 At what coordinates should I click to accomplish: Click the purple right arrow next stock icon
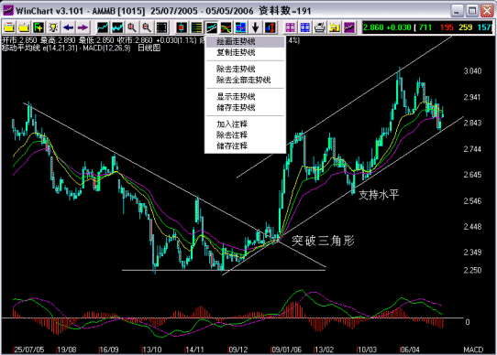83,27
